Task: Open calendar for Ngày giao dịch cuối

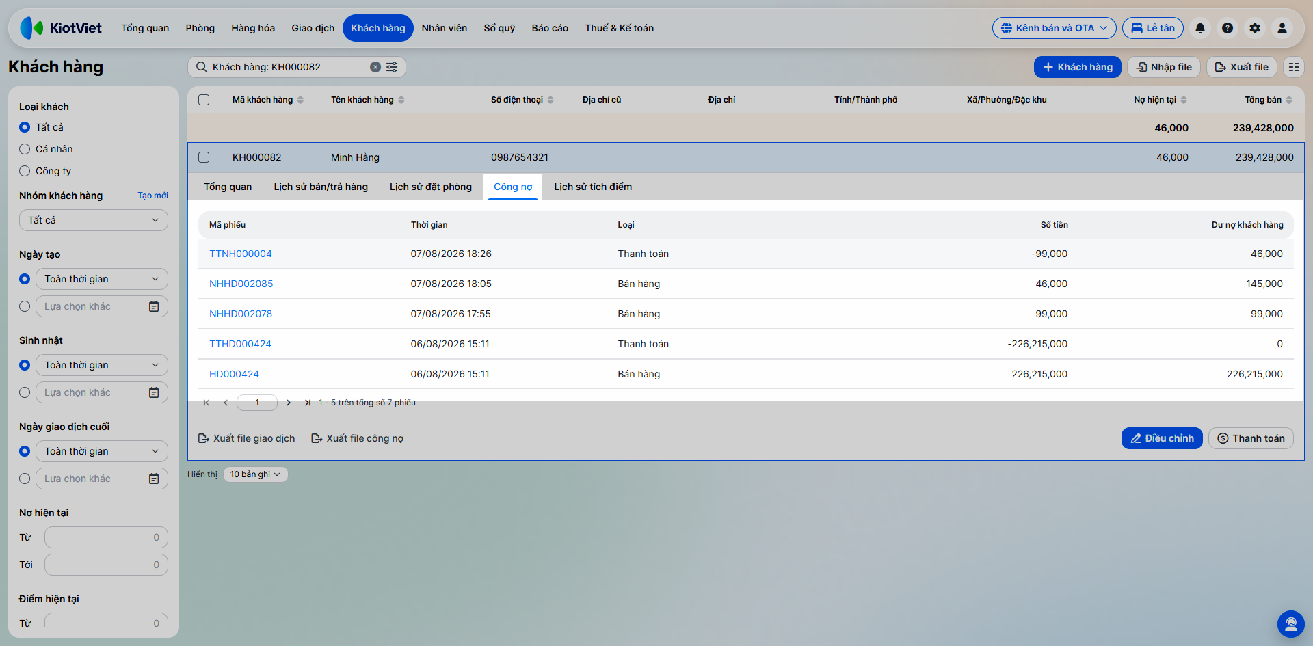Action: 154,479
